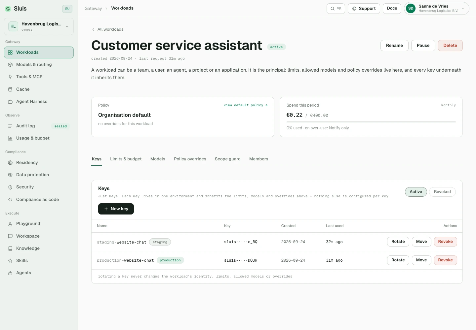Click the sealed badge on Audit log
Screen dimensions: 476x330
coord(60,126)
